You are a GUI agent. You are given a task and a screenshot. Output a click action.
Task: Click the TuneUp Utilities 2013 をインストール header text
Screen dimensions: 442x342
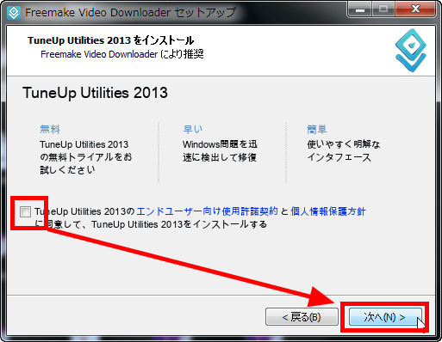(111, 40)
